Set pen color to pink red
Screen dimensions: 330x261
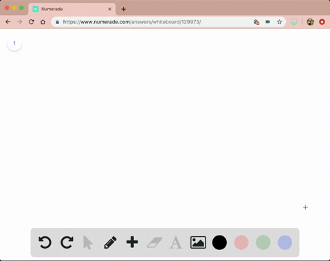tap(241, 242)
